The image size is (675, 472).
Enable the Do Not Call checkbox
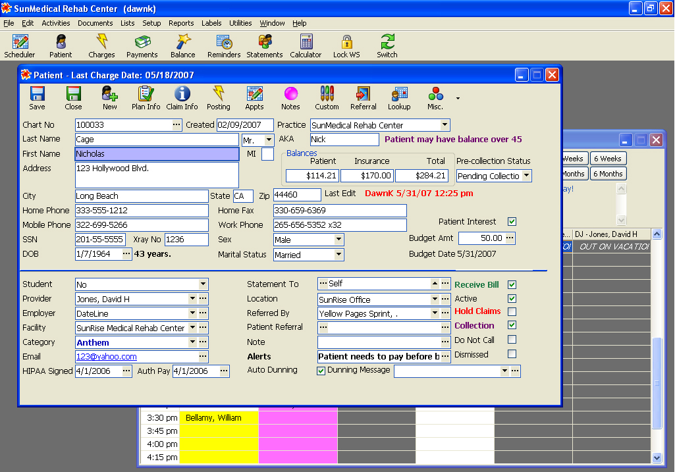(x=512, y=340)
